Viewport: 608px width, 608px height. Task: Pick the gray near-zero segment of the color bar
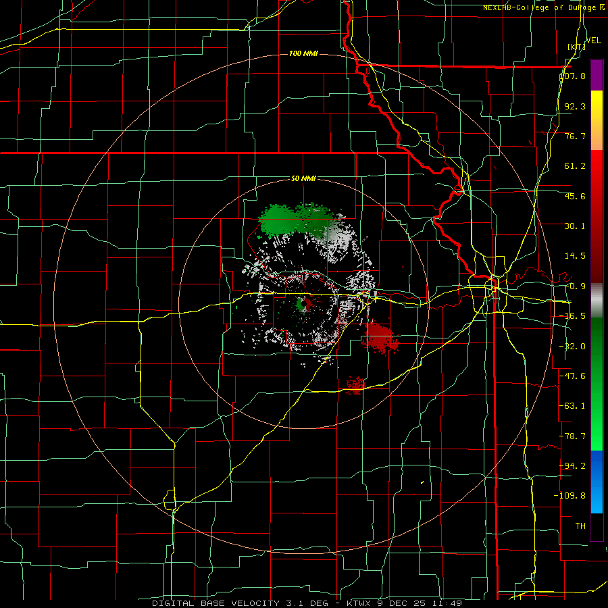pyautogui.click(x=597, y=301)
